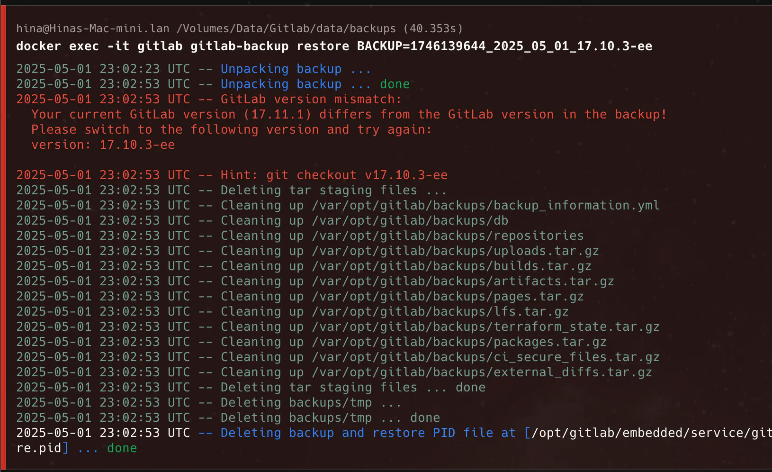The height and width of the screenshot is (472, 772).
Task: Click the green 'done' after Unpacking backup
Action: click(x=395, y=84)
